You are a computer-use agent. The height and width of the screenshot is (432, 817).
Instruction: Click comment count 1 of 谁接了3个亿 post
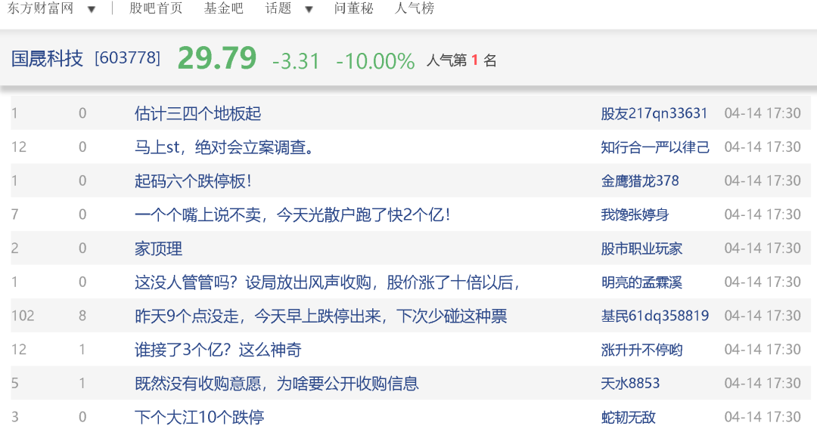pyautogui.click(x=82, y=350)
